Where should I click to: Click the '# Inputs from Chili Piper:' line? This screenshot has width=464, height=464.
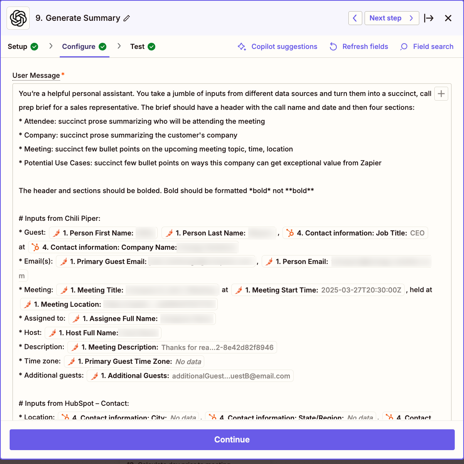point(60,219)
